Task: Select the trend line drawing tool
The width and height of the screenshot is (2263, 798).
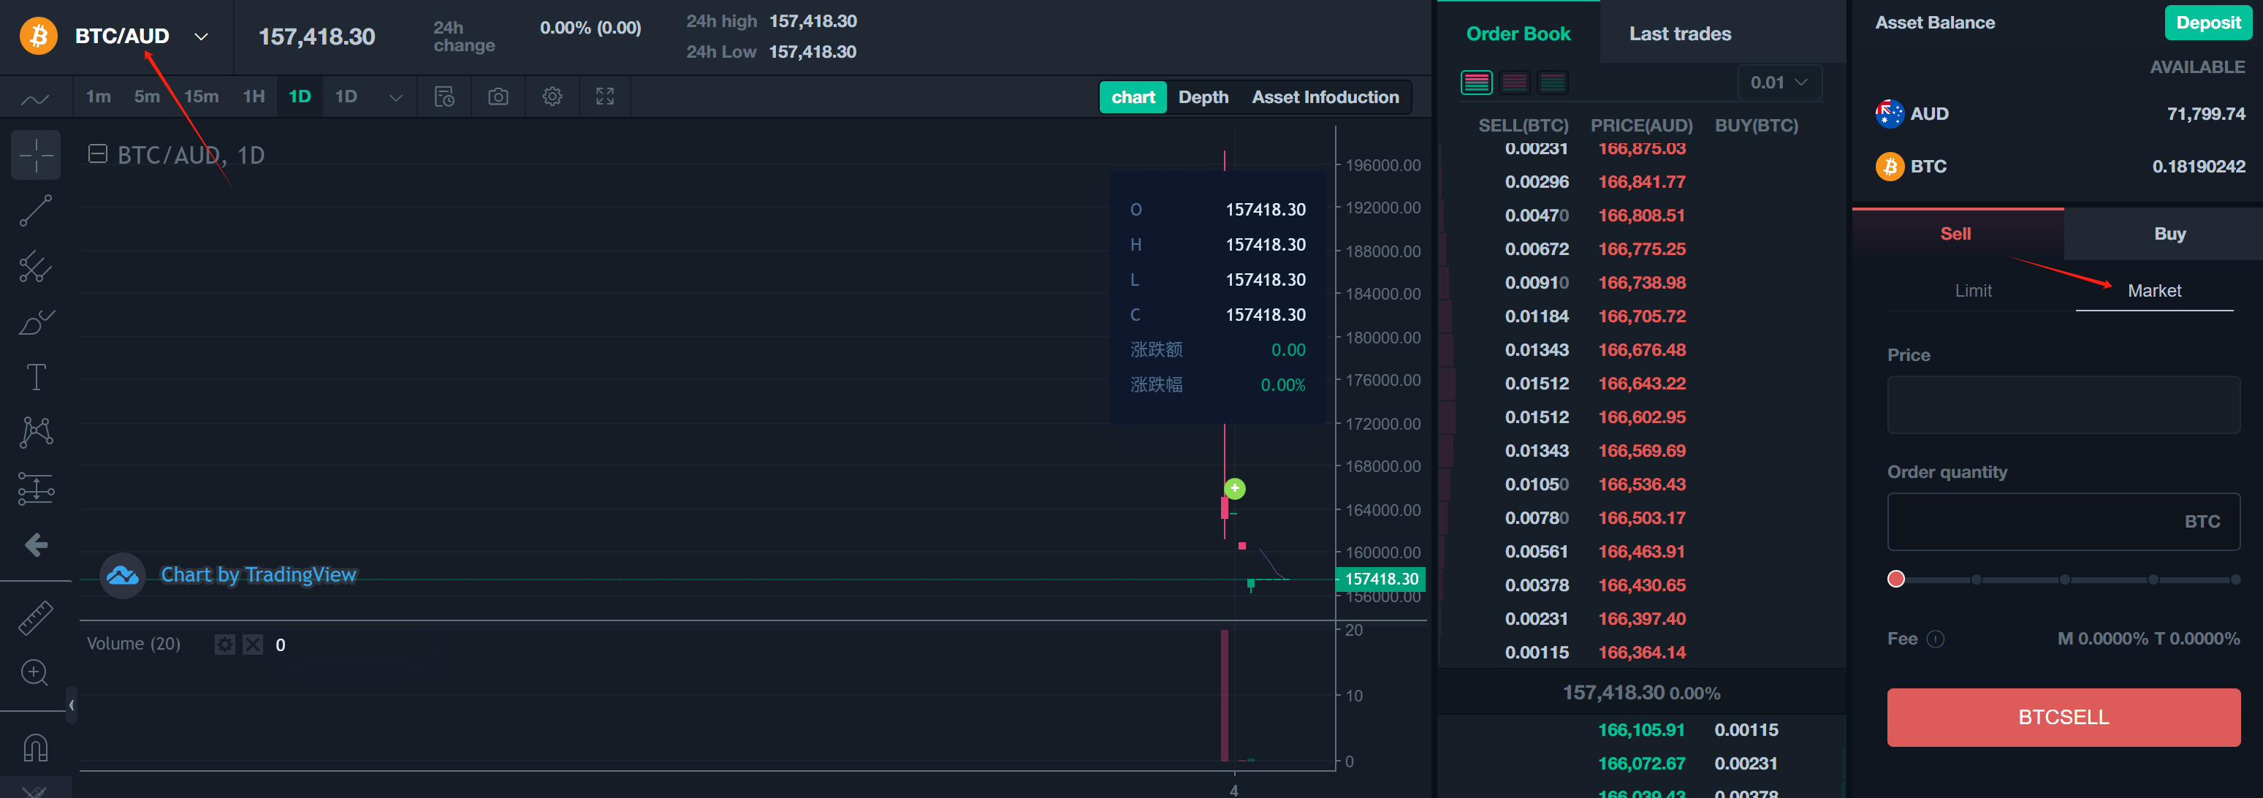Action: pyautogui.click(x=35, y=211)
